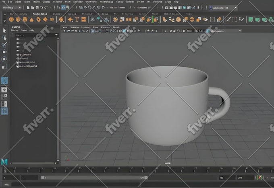Open the user account dropdown
Screen dimensions: 274x188
pos(223,8)
